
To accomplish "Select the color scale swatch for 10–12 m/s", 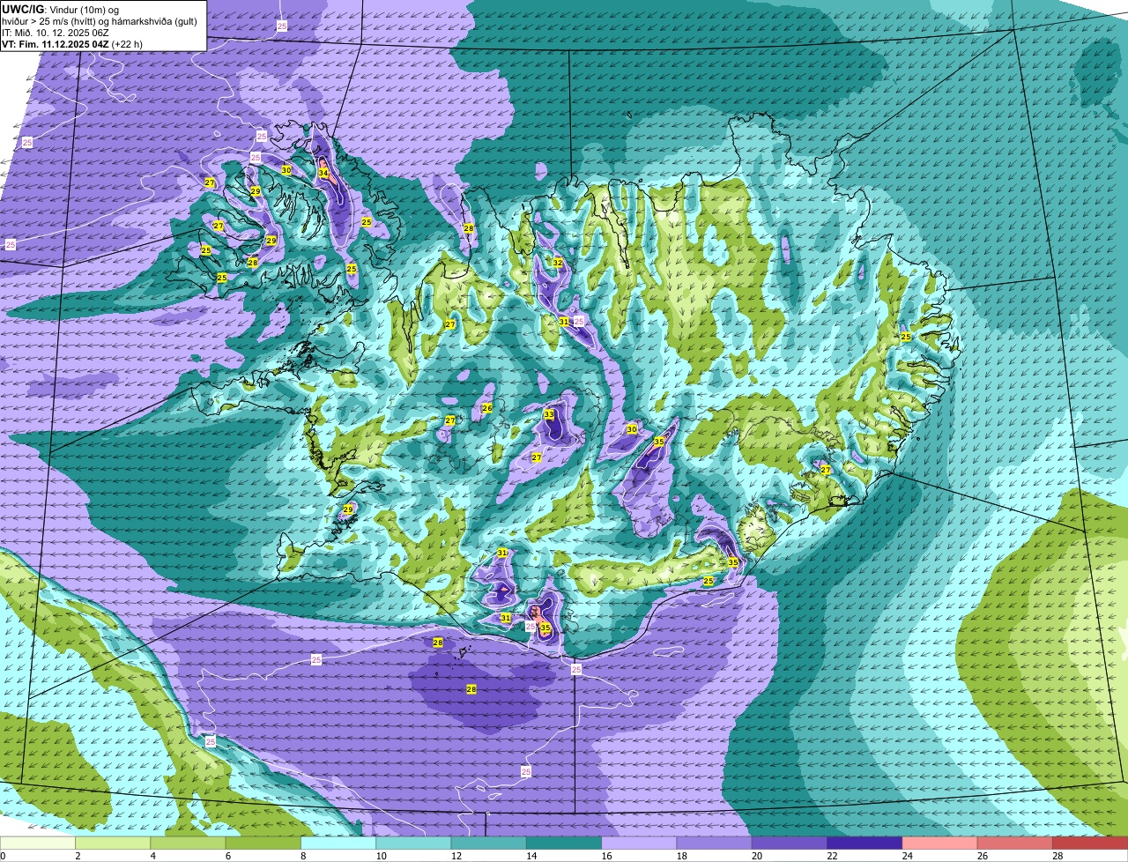I will pyautogui.click(x=413, y=843).
